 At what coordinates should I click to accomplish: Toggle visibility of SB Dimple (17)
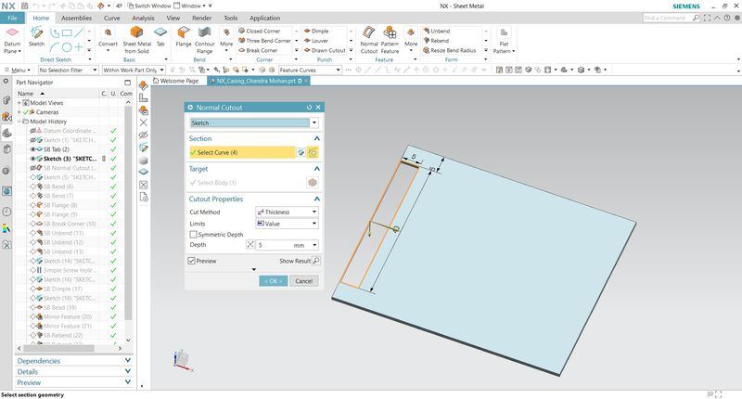coord(32,289)
